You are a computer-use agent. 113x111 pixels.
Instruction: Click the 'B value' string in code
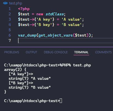pos(72,25)
